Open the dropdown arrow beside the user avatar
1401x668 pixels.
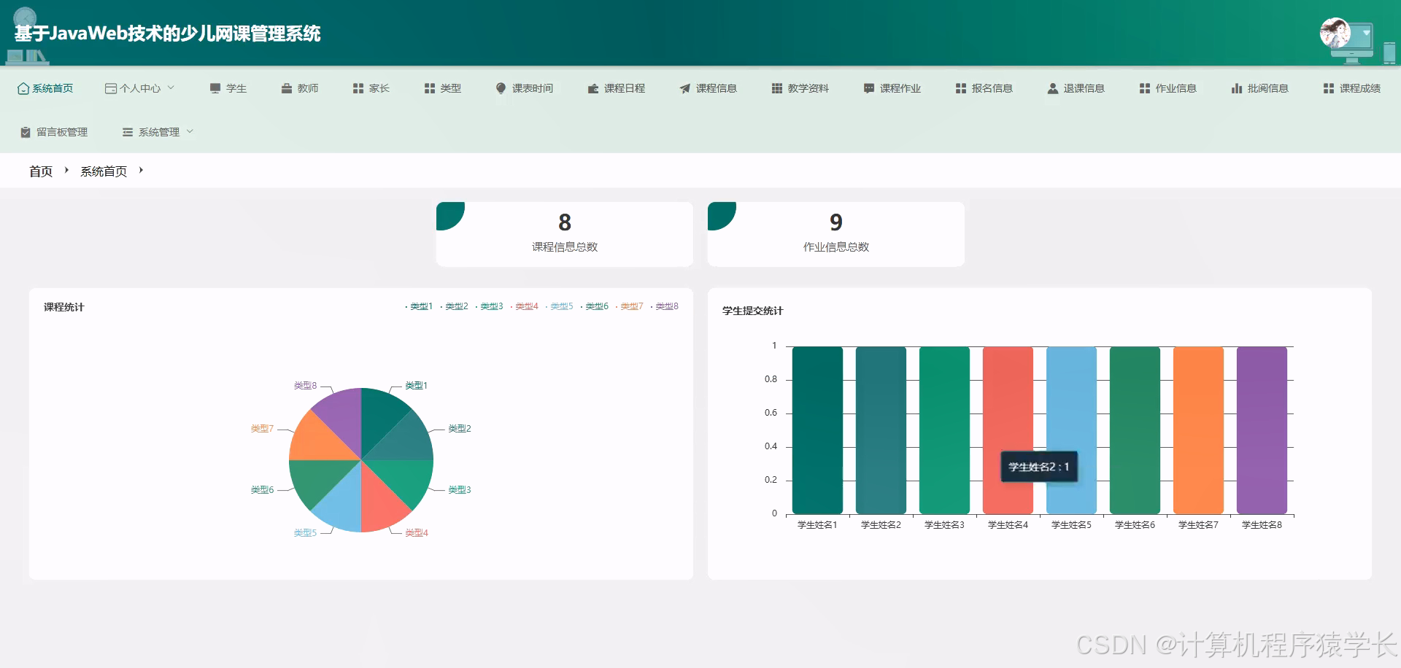pyautogui.click(x=1365, y=33)
